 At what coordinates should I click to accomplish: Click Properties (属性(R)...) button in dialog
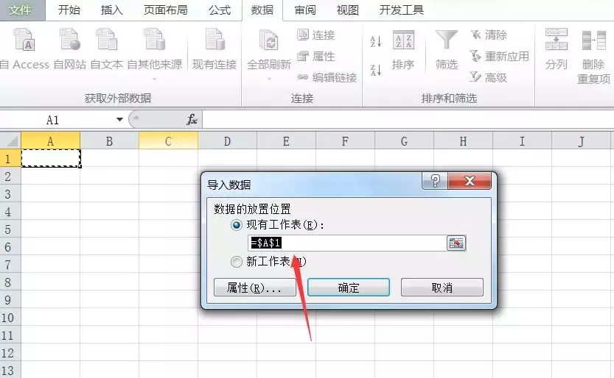254,288
